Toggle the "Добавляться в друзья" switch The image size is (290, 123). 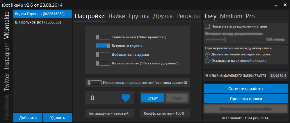pos(103,55)
